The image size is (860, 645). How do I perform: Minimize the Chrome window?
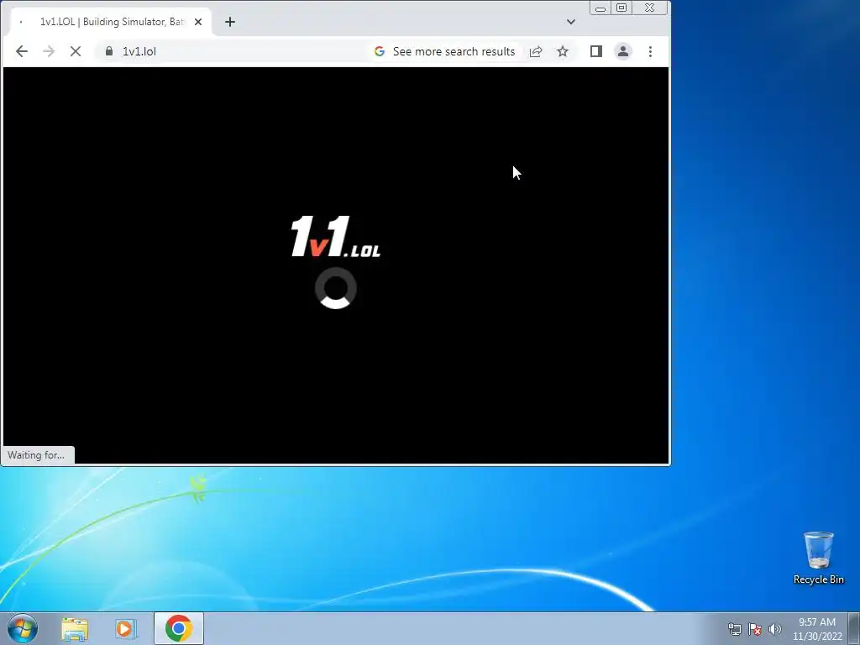click(x=600, y=8)
